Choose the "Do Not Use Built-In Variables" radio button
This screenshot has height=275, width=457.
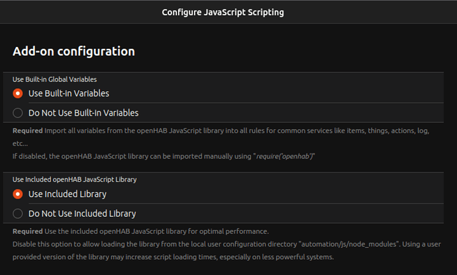click(x=18, y=112)
